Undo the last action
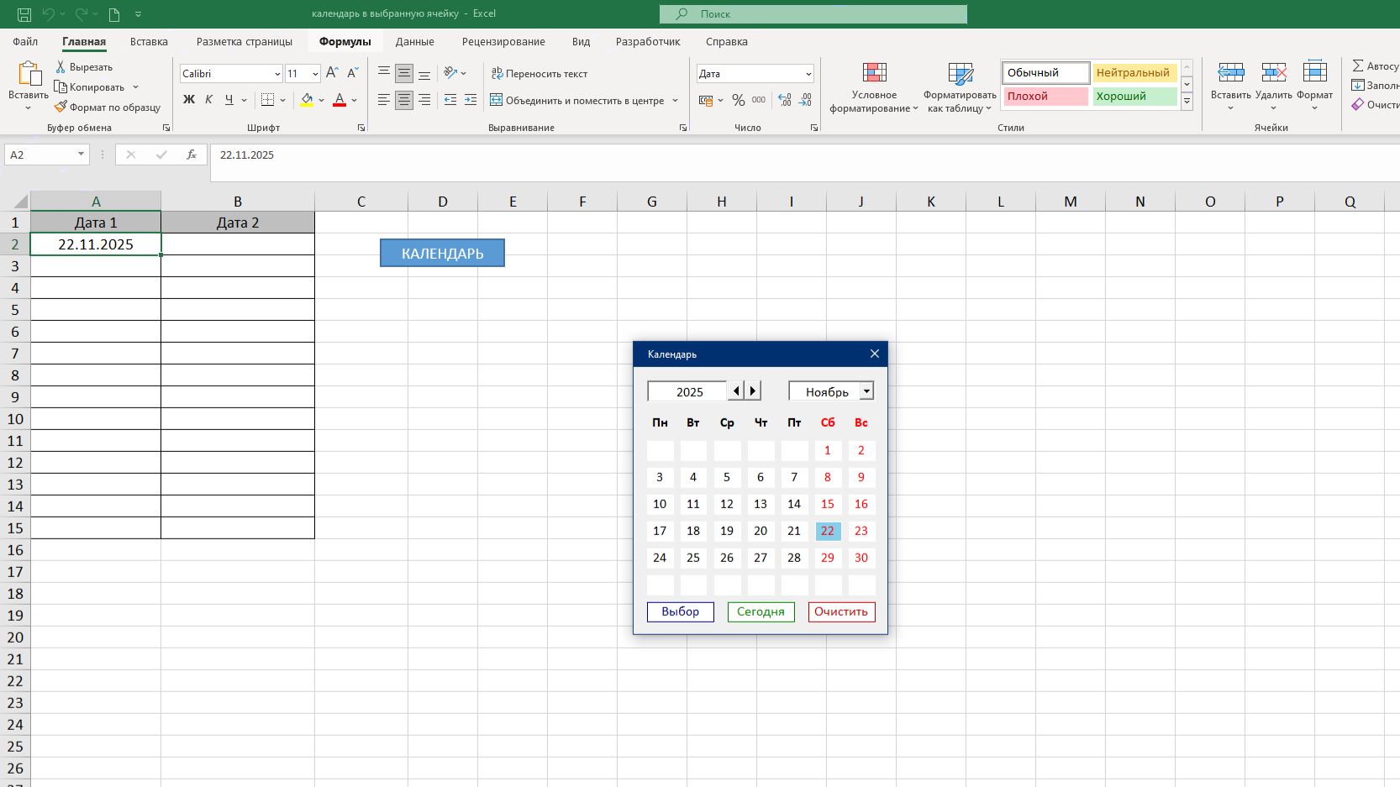The image size is (1400, 787). pos(49,14)
